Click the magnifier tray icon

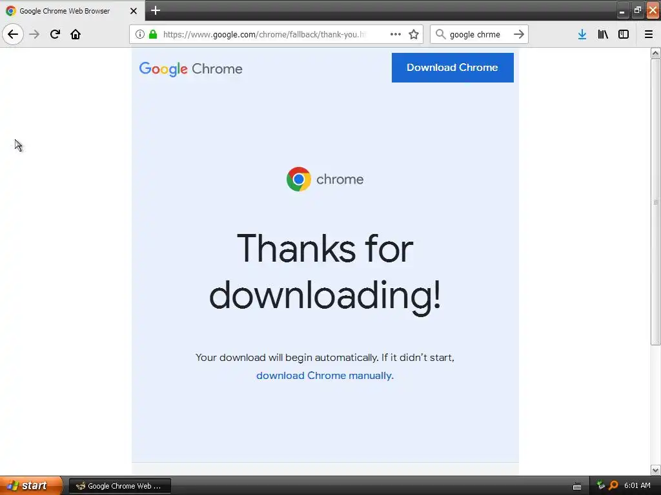(613, 485)
